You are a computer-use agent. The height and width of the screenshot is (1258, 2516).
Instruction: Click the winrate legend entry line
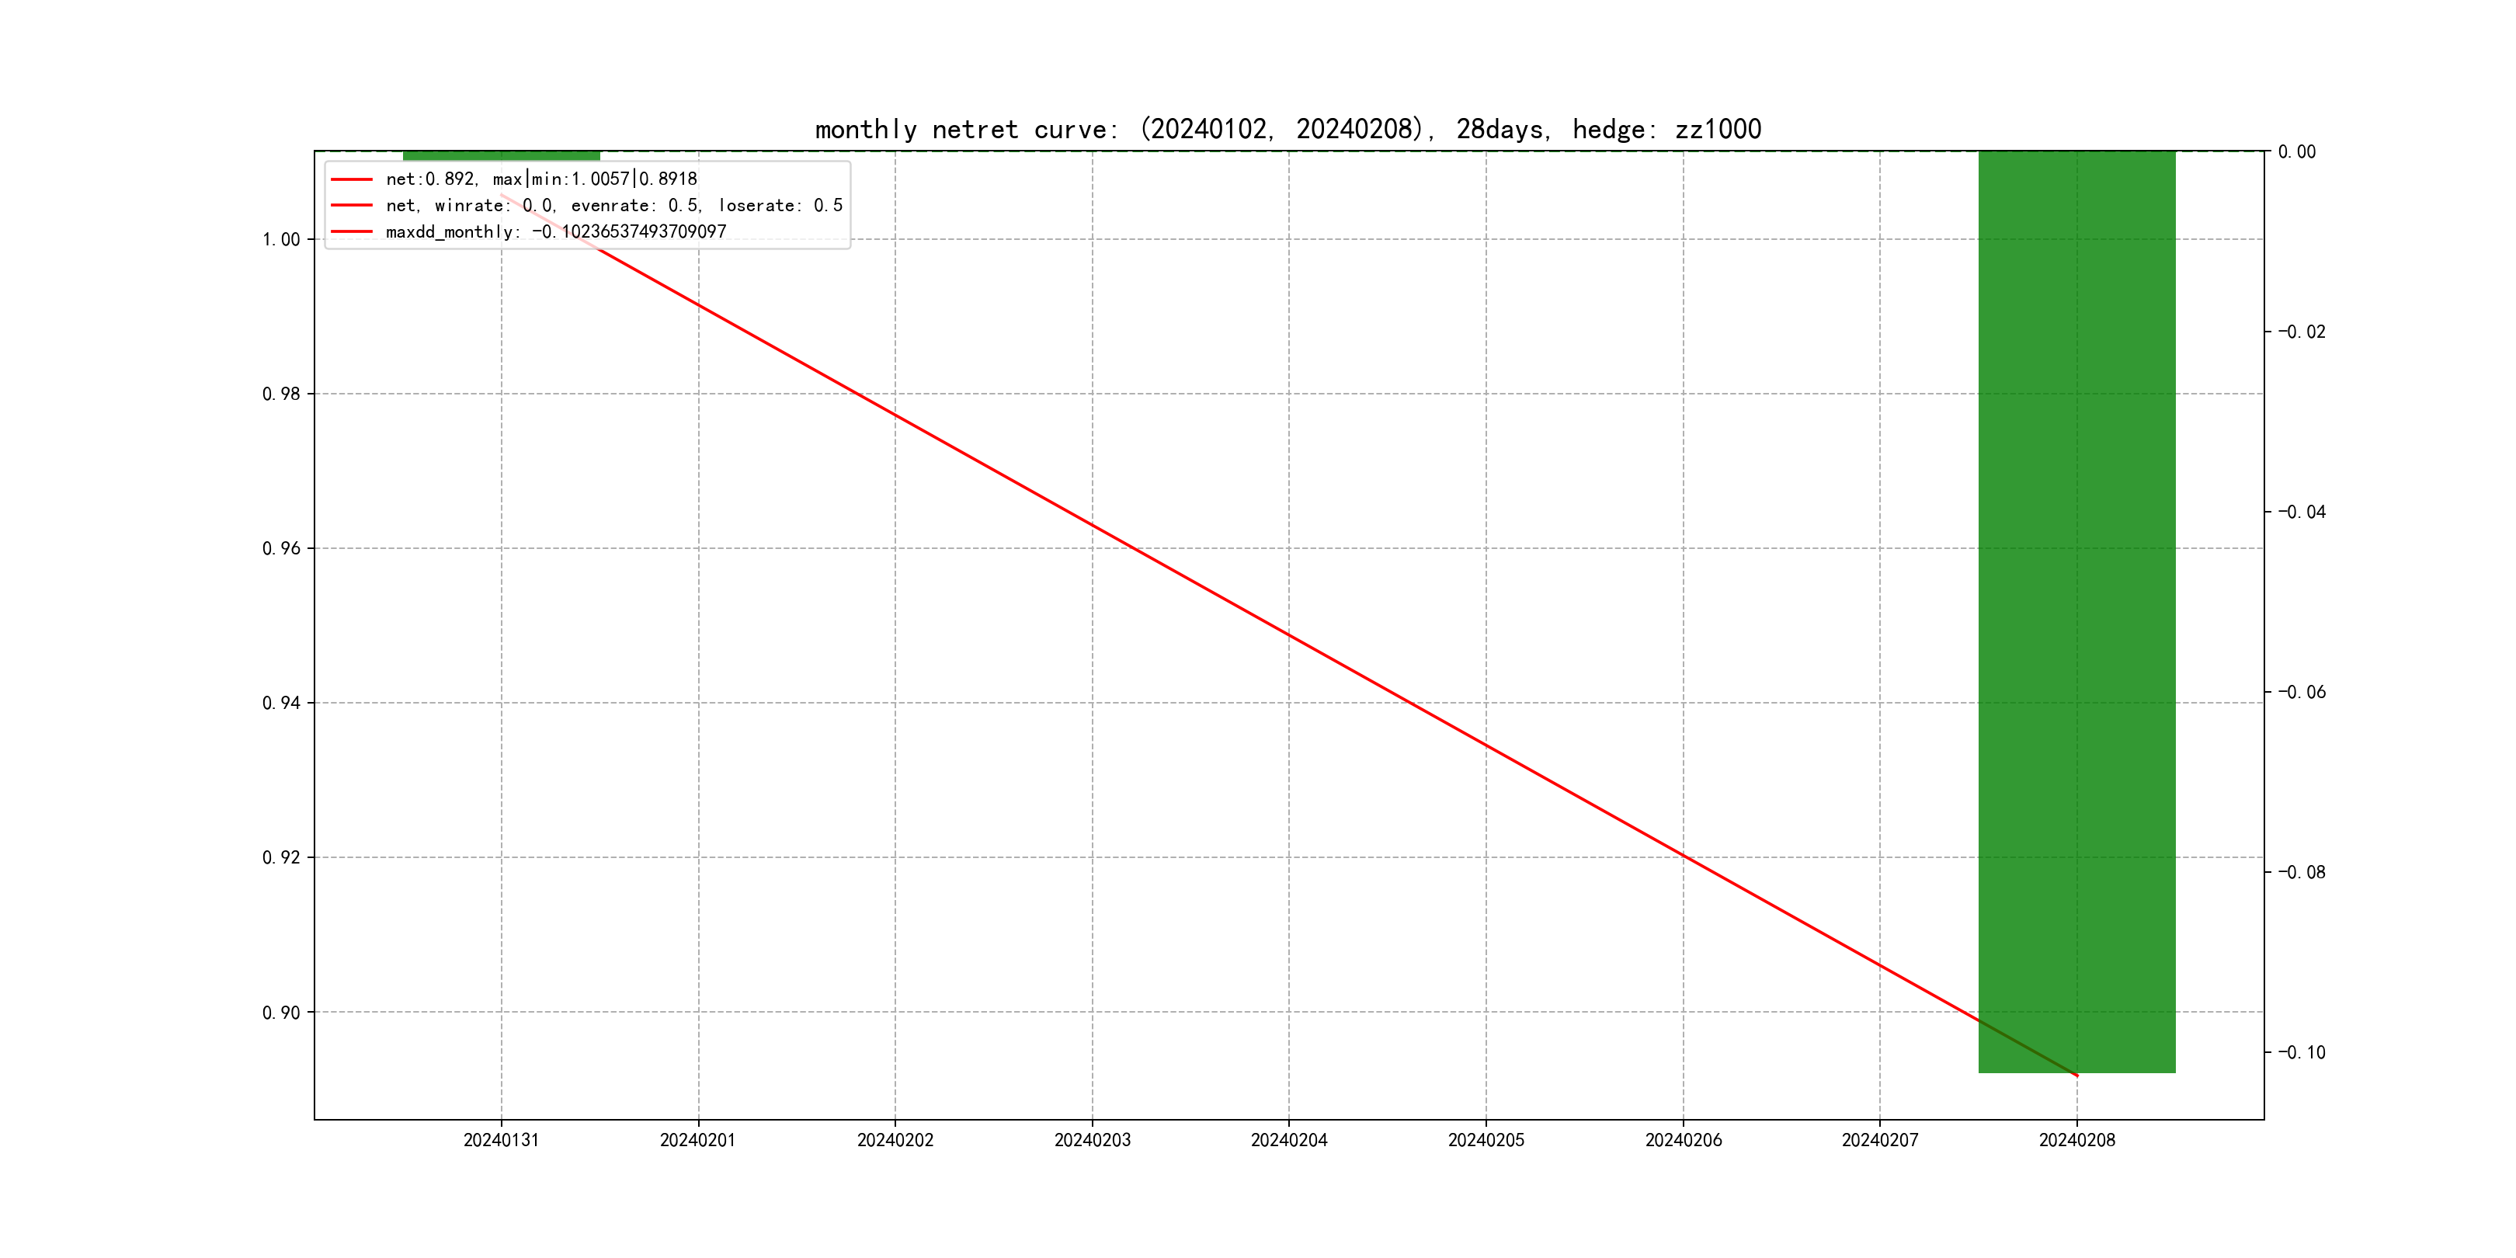613,205
